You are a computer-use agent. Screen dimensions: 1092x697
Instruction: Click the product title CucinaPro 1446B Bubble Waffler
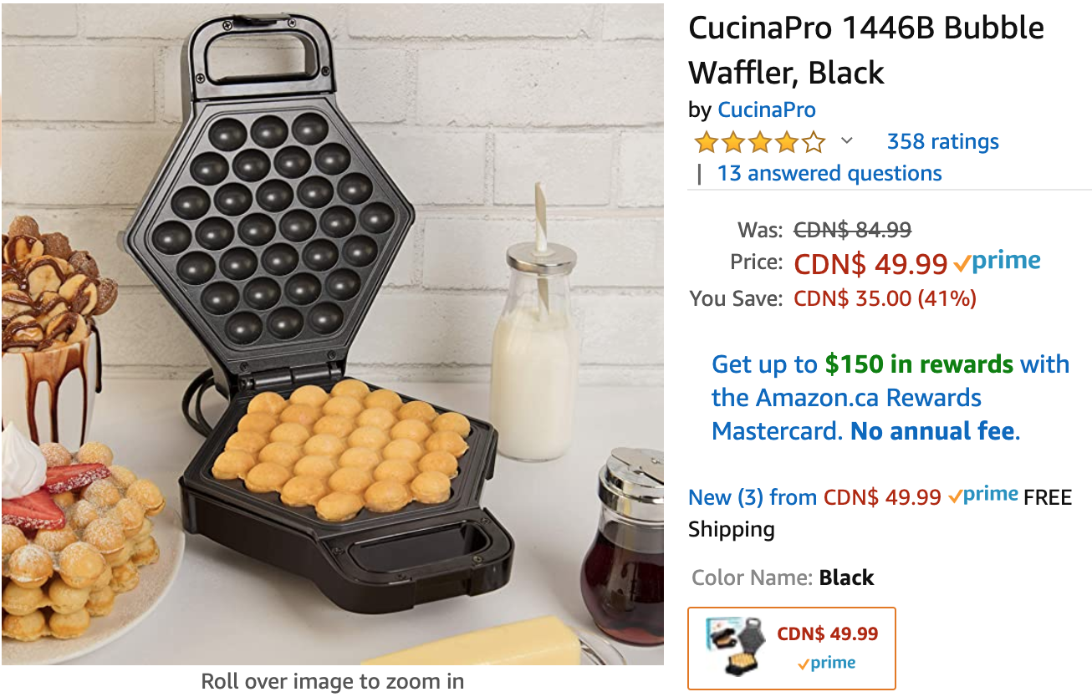866,50
